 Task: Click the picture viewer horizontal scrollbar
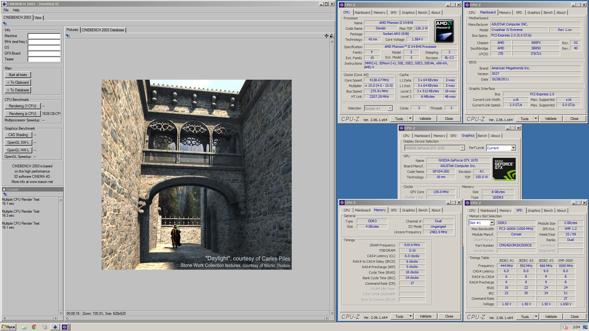(197, 318)
